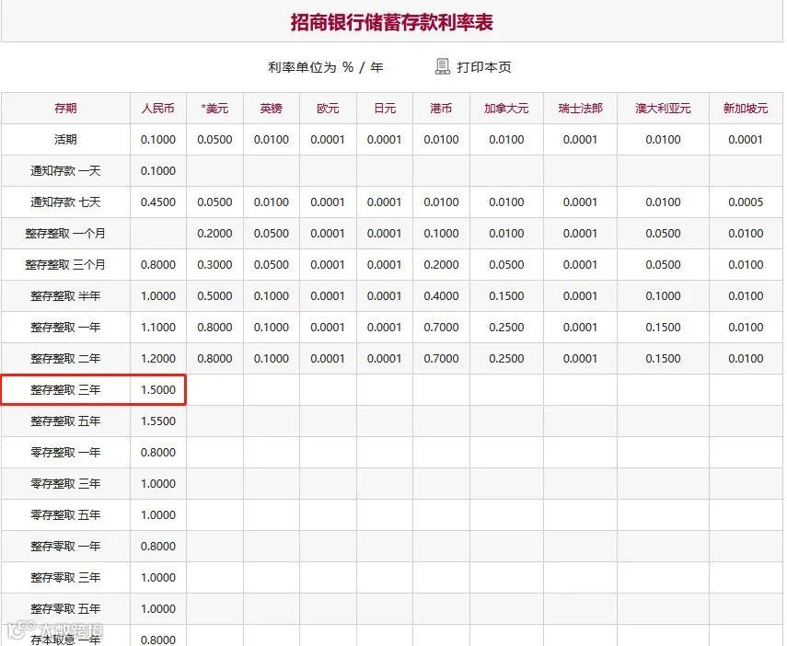
Task: Select the 欧元 column header
Action: tap(328, 109)
